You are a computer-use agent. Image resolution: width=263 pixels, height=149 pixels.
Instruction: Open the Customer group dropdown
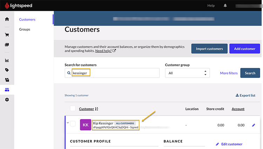pos(187,73)
